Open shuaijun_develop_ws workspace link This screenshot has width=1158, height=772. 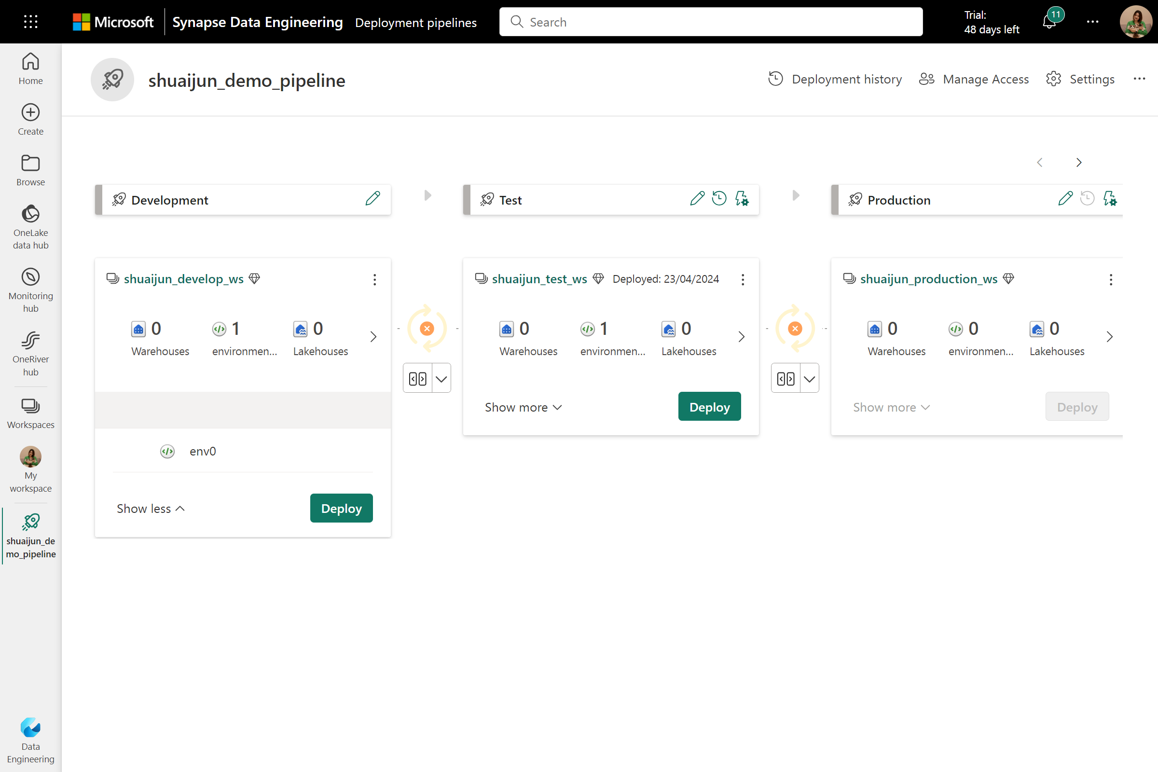click(x=184, y=279)
